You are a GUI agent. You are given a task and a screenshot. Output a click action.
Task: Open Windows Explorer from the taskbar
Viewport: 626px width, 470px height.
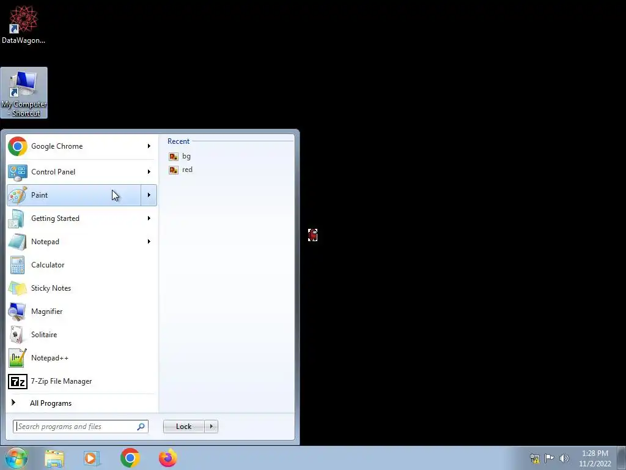click(x=54, y=458)
